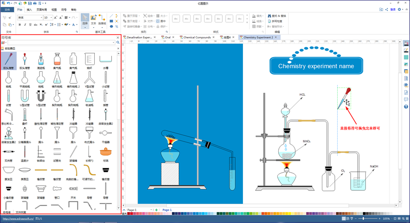Viewport: 410px width, 223px height.
Task: Select the orange crucible (坩埚) symbol
Action: [106, 152]
